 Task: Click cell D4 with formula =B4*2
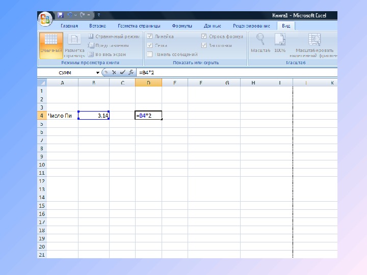[x=148, y=116]
